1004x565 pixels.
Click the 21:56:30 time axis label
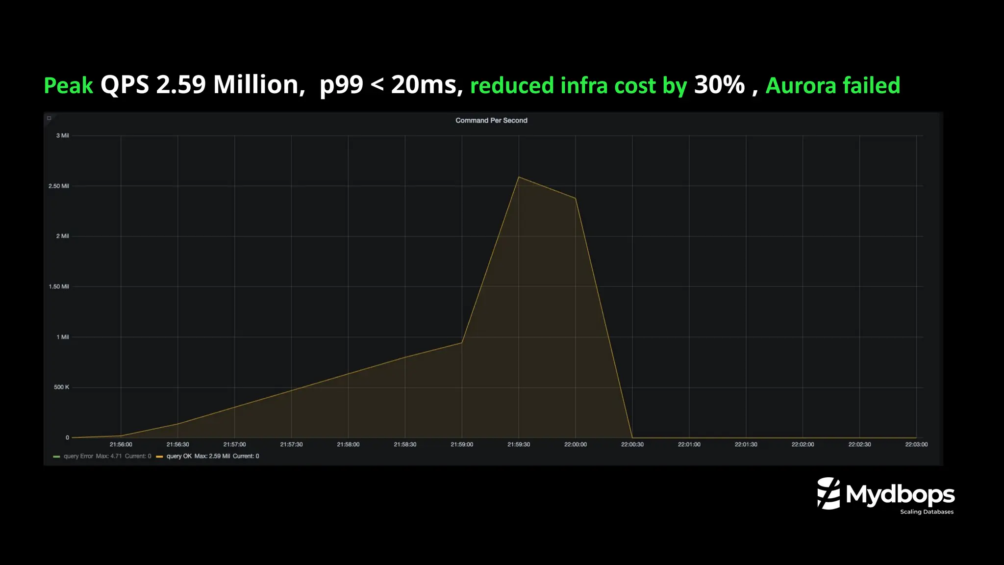(177, 444)
